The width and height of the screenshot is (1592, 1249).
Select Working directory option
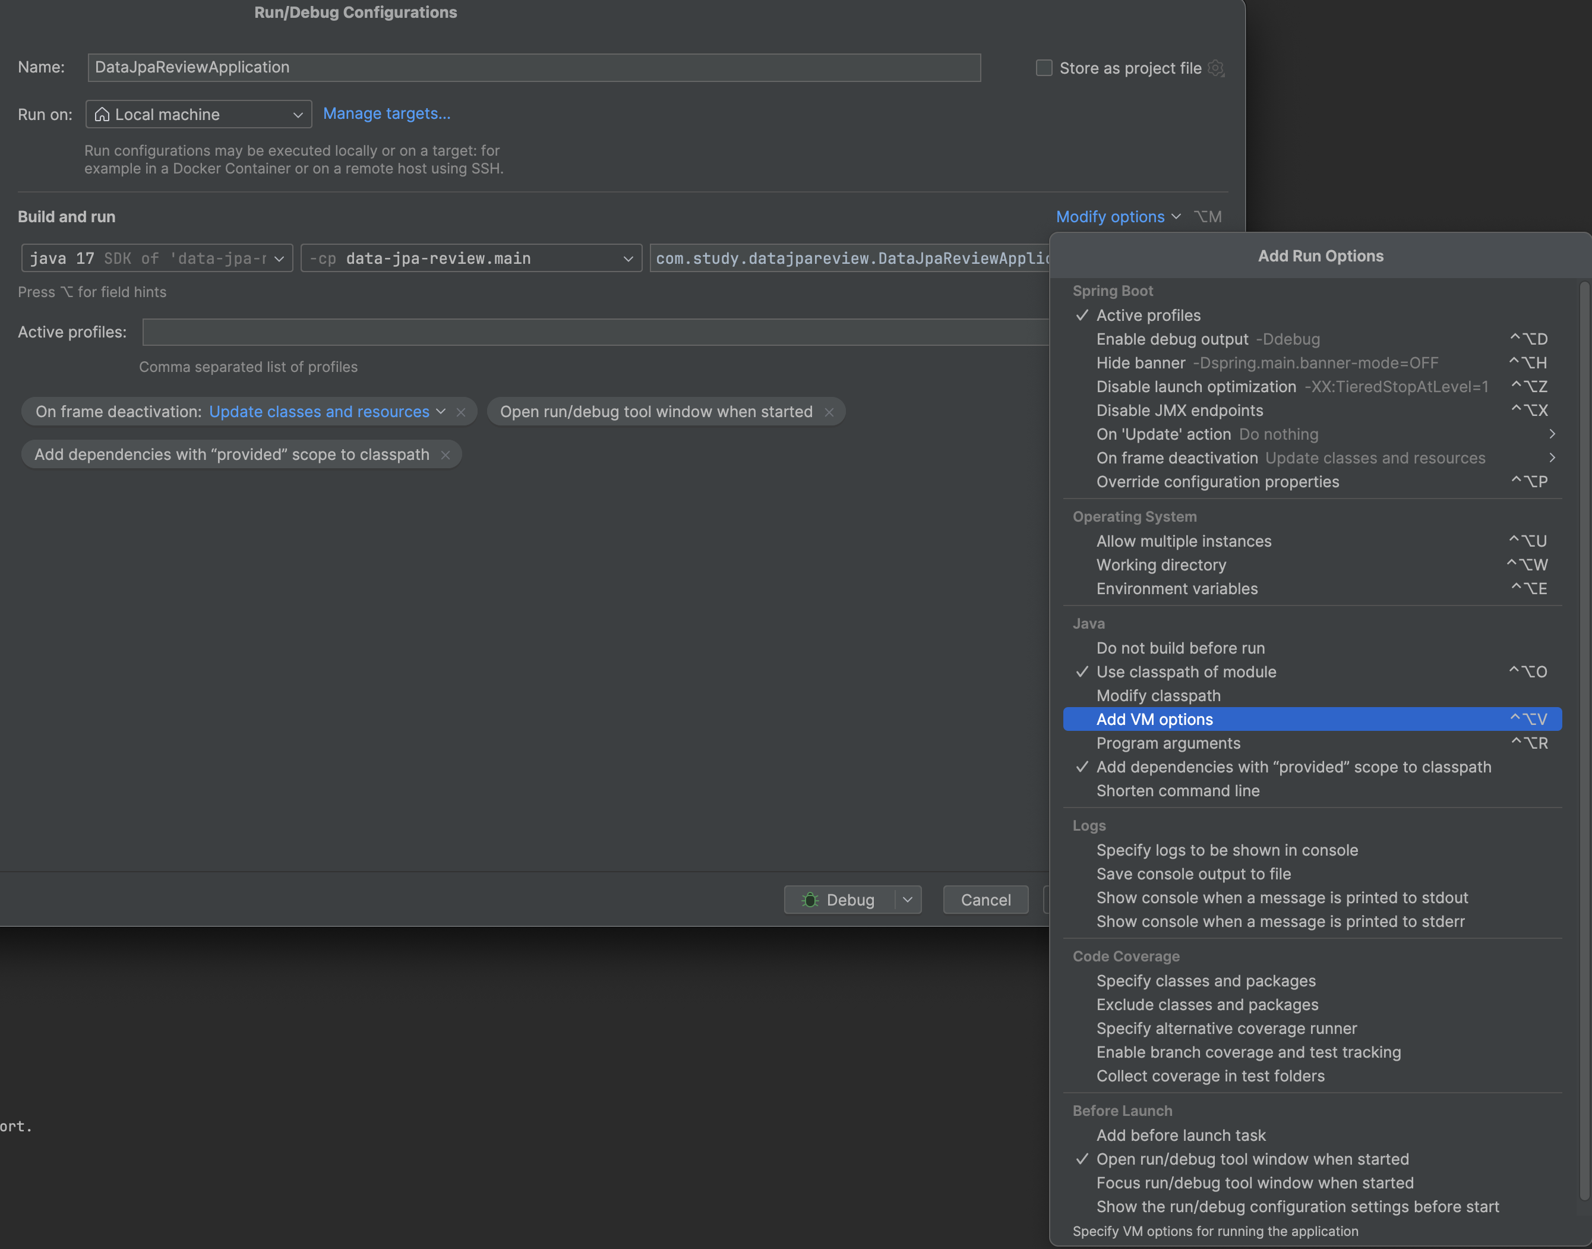[x=1312, y=565]
